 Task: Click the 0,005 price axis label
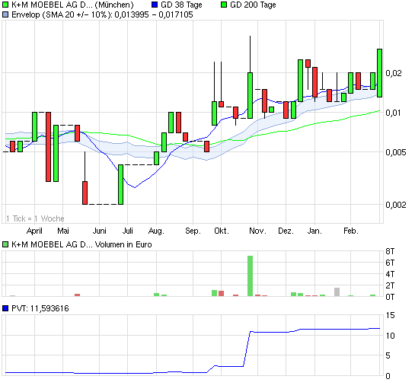pos(396,152)
